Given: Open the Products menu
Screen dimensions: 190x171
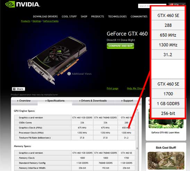Looking at the screenshot, I should pyautogui.click(x=98, y=16).
